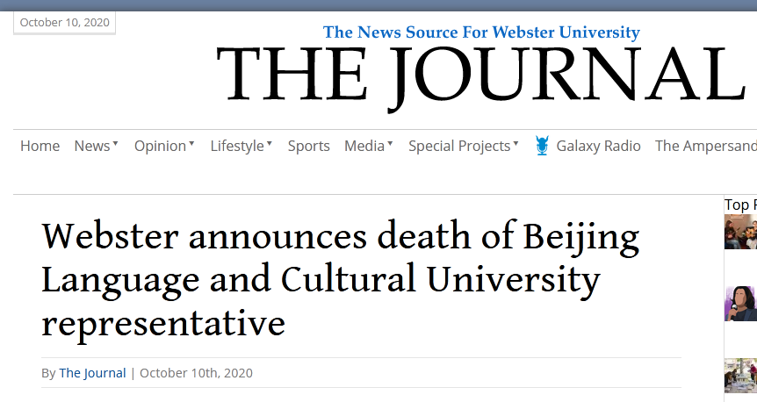This screenshot has height=402, width=757.
Task: Select the illustrated woman with microphone thumbnail
Action: [740, 303]
